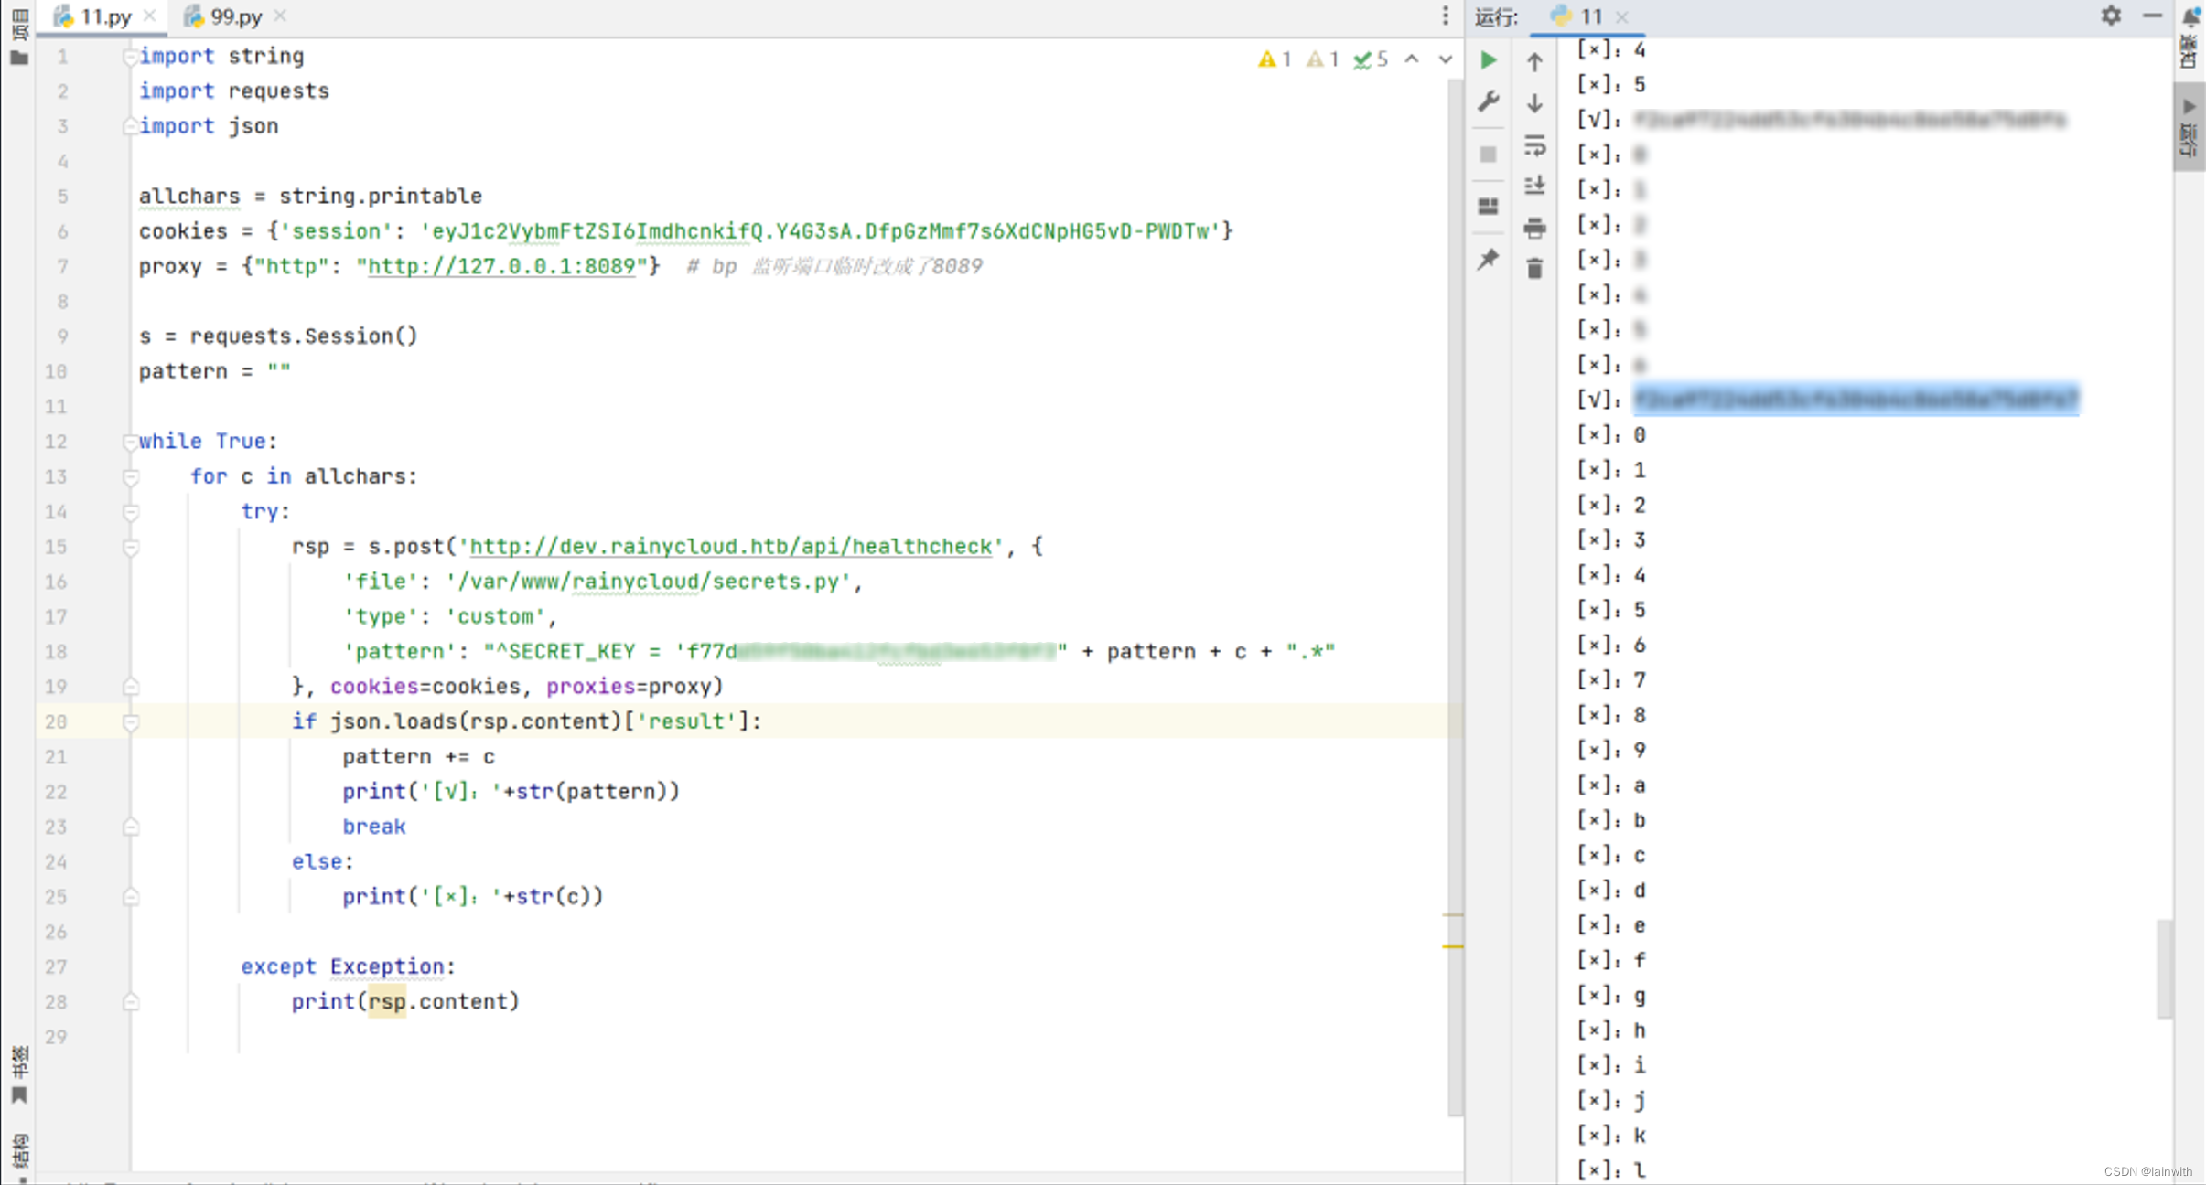Open editor tab options menu
This screenshot has width=2206, height=1185.
[1446, 16]
